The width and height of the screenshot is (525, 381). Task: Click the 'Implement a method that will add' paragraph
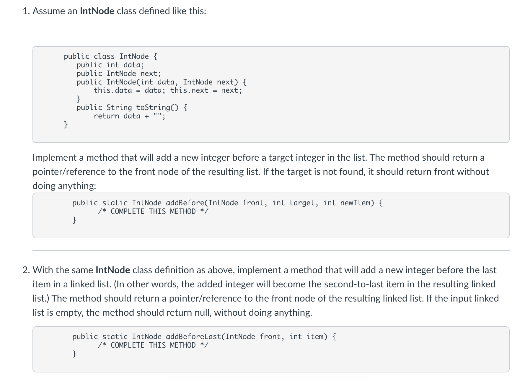pyautogui.click(x=259, y=172)
